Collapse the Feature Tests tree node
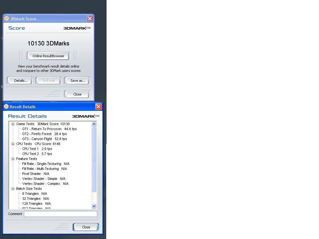 pos(13,159)
